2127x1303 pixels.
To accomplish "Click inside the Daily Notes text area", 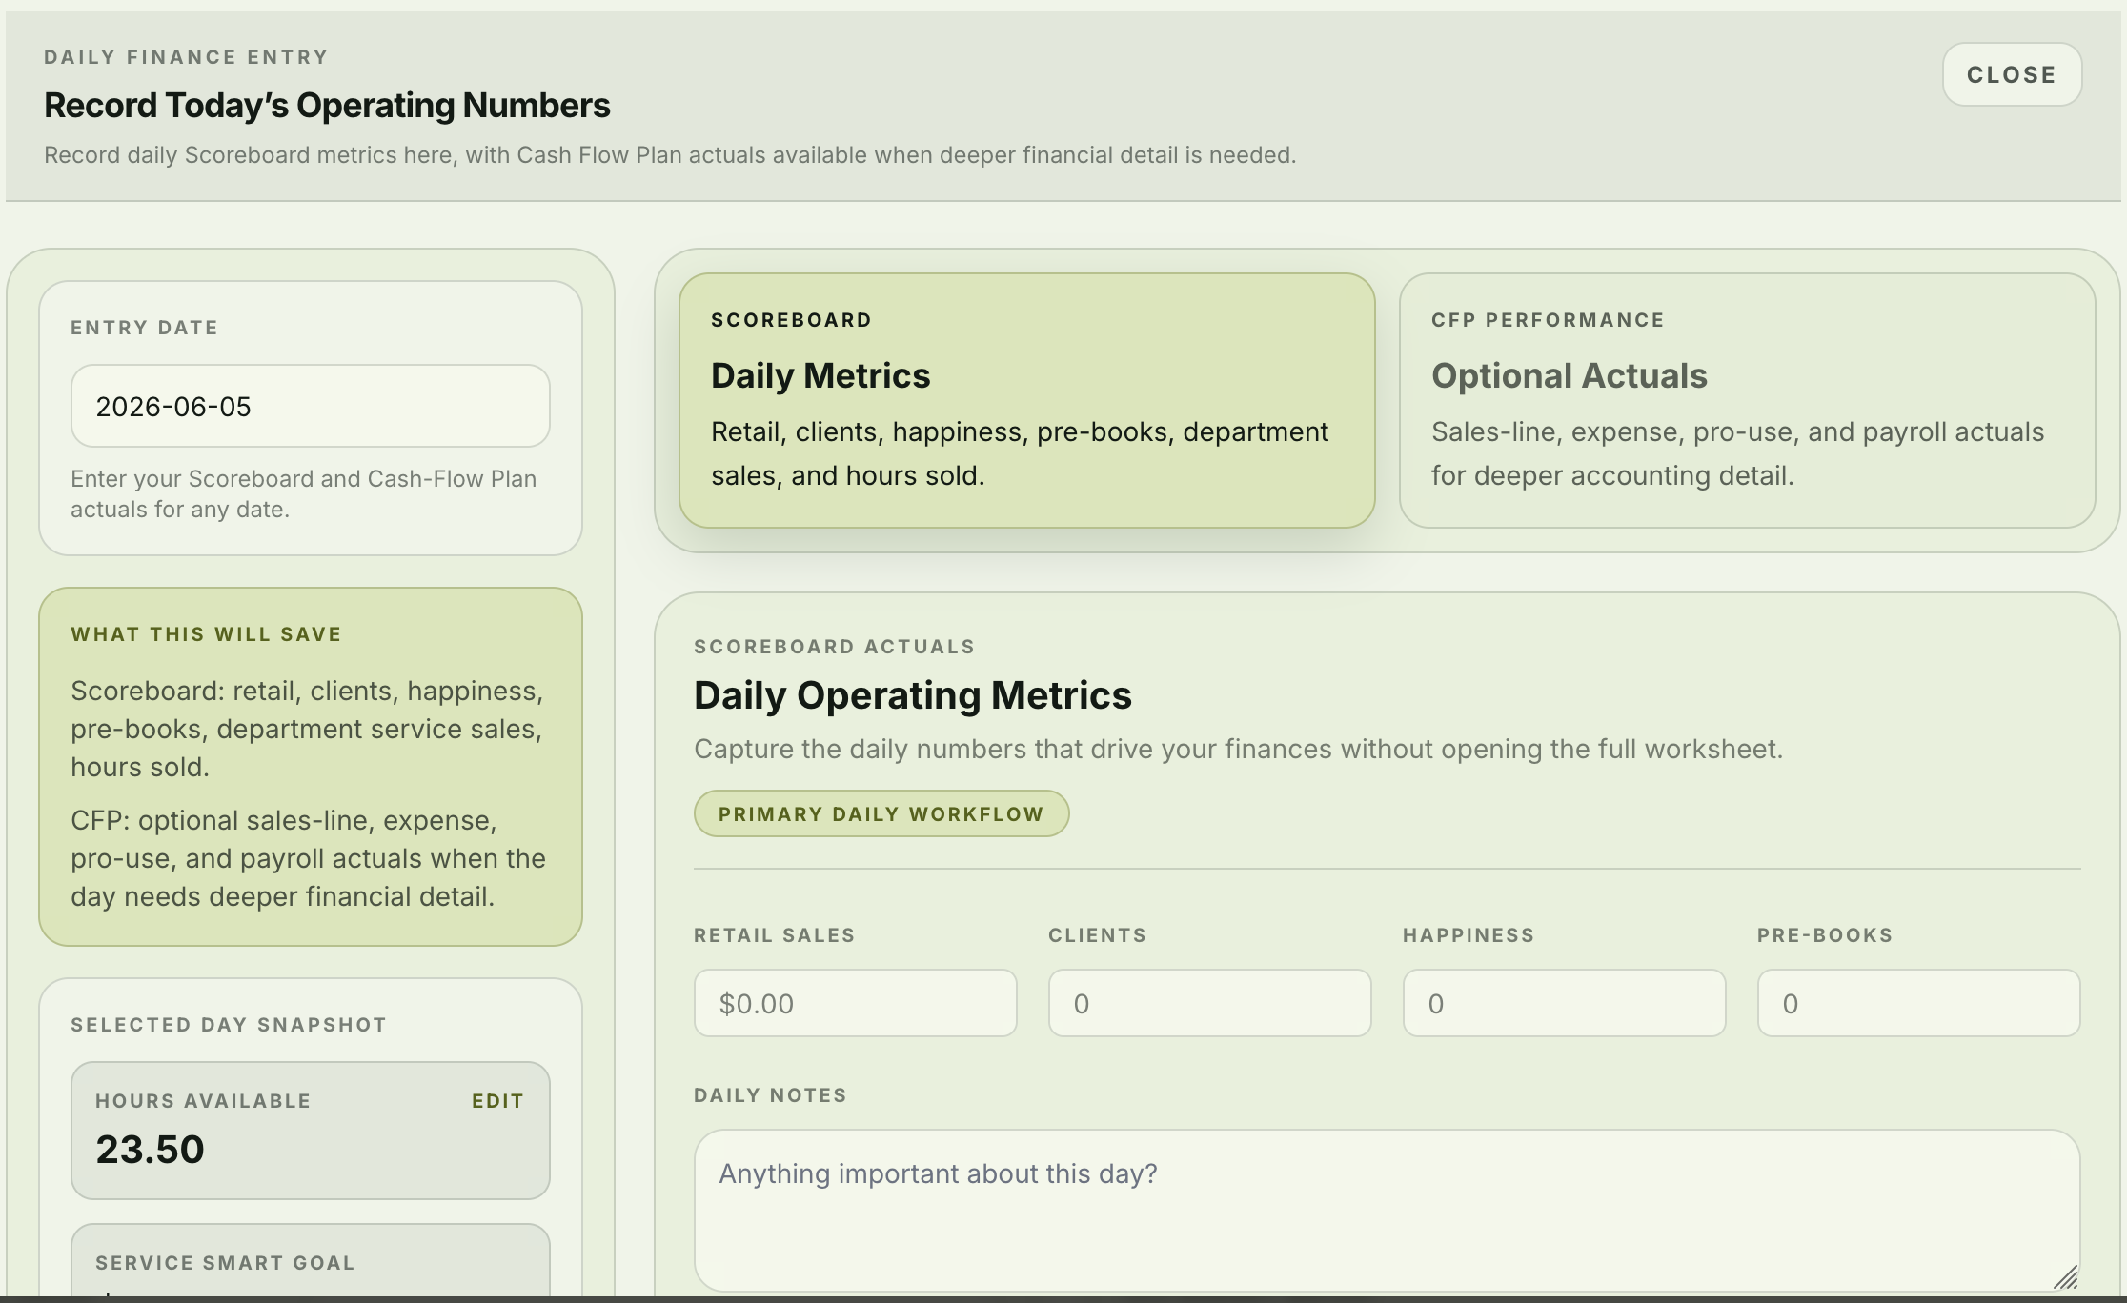I will click(x=1388, y=1211).
